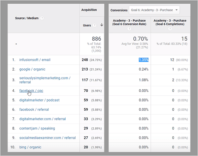Screen dimensions: 198x156
Task: Click the highlighted 1.35% conversion rate
Action: [x=144, y=60]
